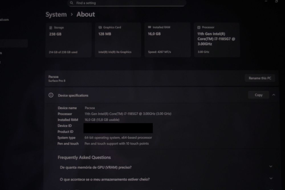Click the Surface Pro 8 model text
The image size is (285, 190).
coord(57,81)
